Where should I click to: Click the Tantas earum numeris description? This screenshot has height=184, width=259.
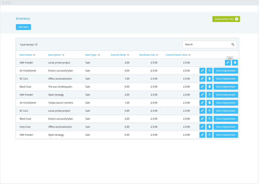[61, 103]
